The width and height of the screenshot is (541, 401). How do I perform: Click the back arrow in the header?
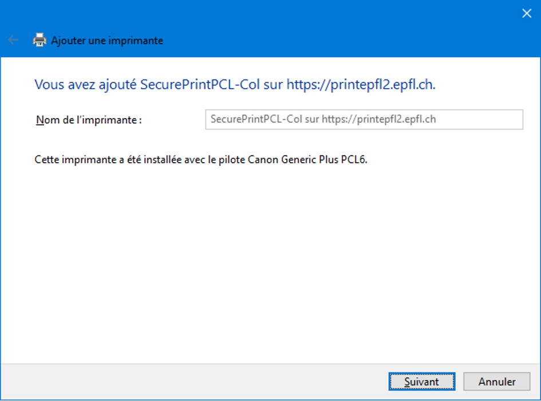click(13, 40)
